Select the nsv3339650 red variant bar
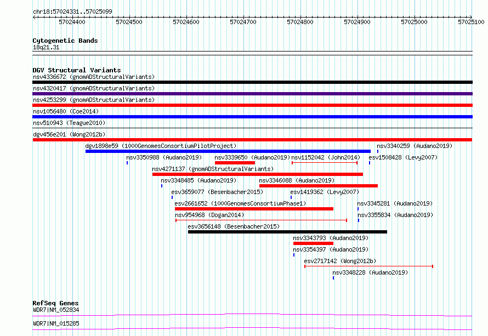 pos(235,163)
